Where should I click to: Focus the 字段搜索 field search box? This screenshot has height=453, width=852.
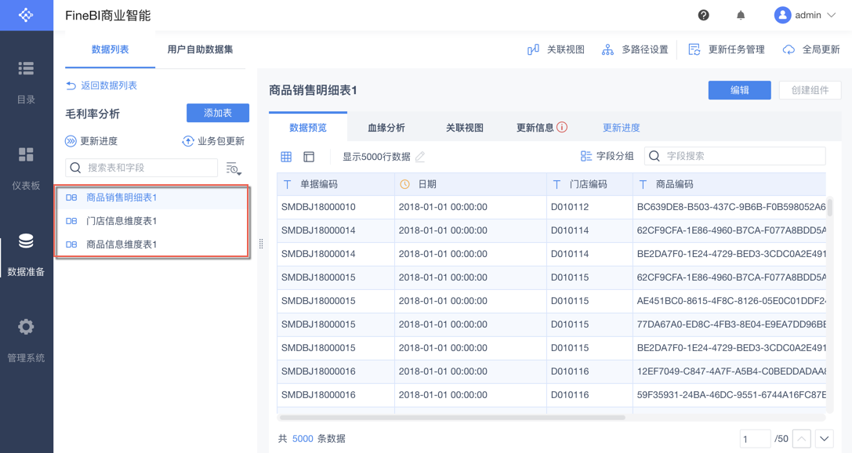pos(735,156)
